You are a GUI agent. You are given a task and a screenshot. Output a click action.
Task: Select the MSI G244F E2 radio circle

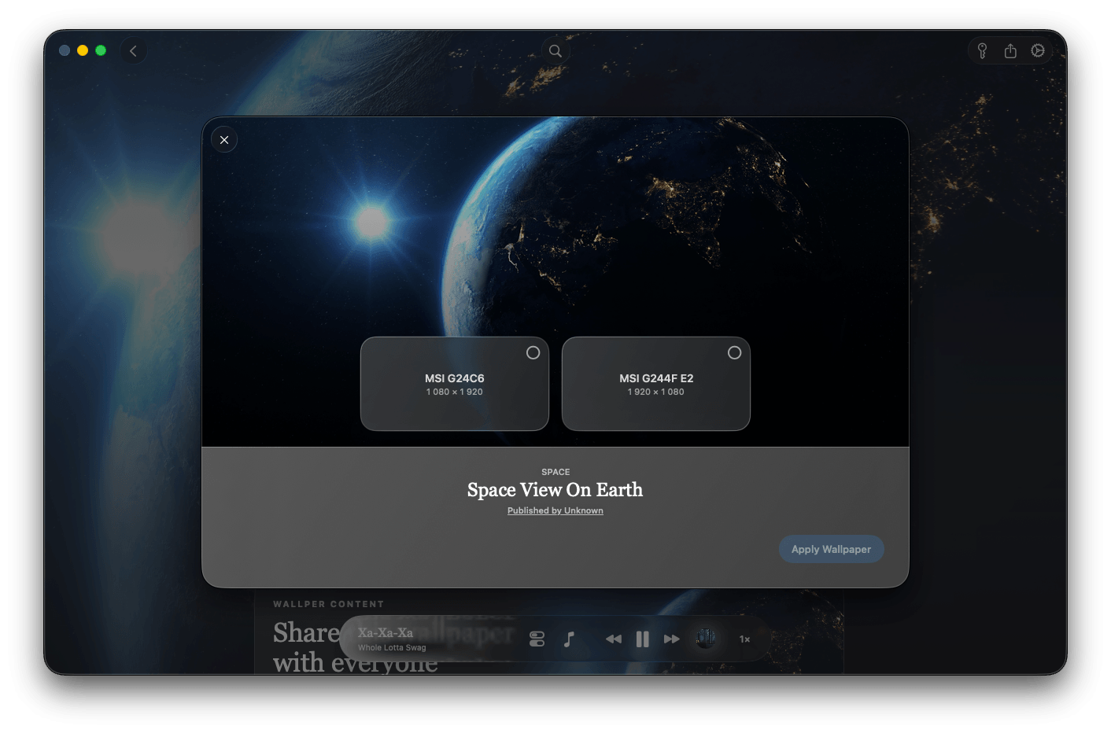pyautogui.click(x=734, y=353)
